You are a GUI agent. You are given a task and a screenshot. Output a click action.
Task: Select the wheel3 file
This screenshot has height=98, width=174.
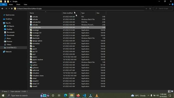coord(35,86)
